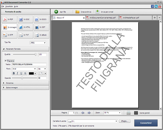Open font size 96 dropdown
The height and width of the screenshot is (130, 163).
pos(45,69)
